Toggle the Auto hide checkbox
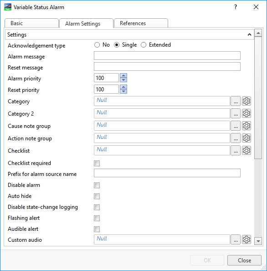 coord(97,196)
